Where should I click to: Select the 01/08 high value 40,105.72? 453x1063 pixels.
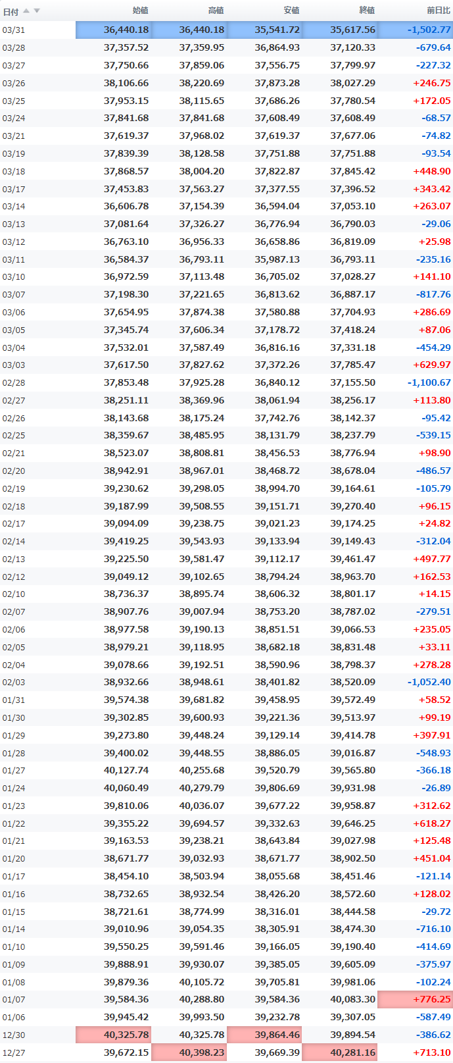pos(202,982)
